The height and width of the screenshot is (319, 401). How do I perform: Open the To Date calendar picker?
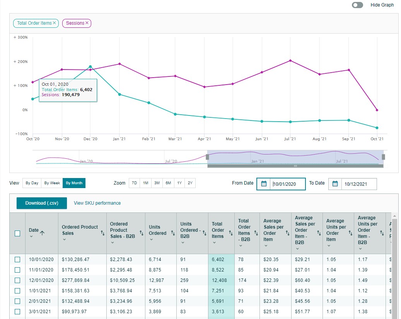(x=335, y=184)
